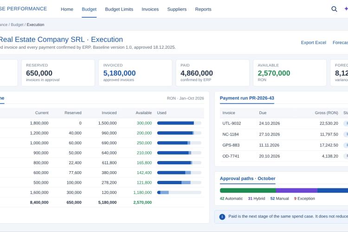The image size is (348, 232).
Task: Click the 9 Exception legend label
Action: (304, 199)
